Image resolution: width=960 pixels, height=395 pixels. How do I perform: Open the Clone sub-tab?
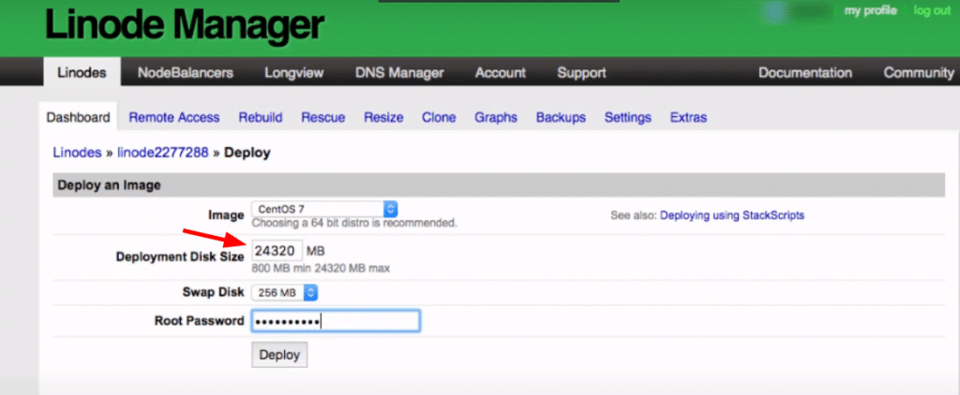pos(439,117)
